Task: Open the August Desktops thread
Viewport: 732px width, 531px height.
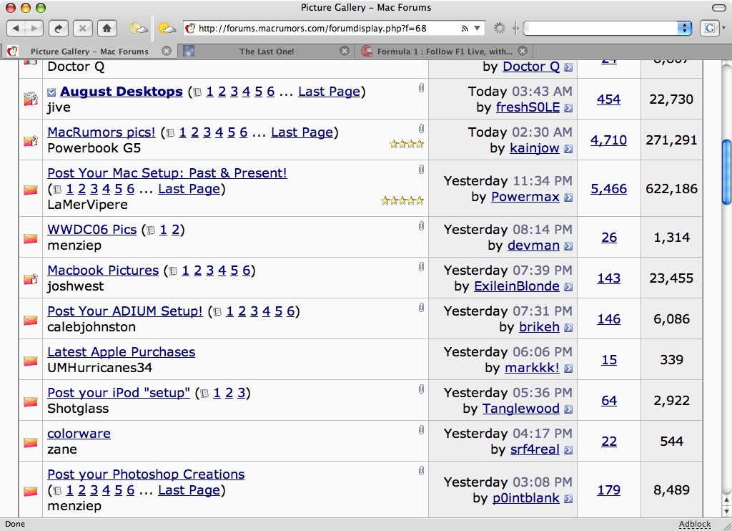Action: pyautogui.click(x=122, y=92)
